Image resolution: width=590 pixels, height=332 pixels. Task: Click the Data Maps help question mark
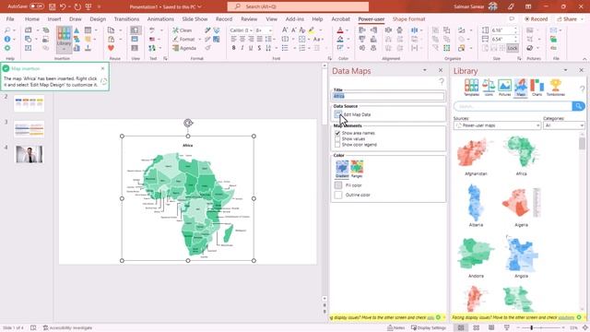click(x=442, y=81)
